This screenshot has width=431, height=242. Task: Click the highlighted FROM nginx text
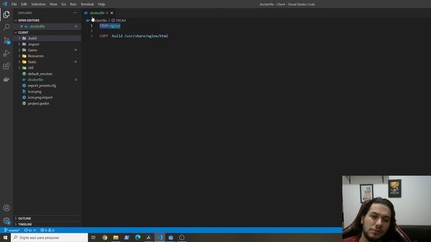110,26
